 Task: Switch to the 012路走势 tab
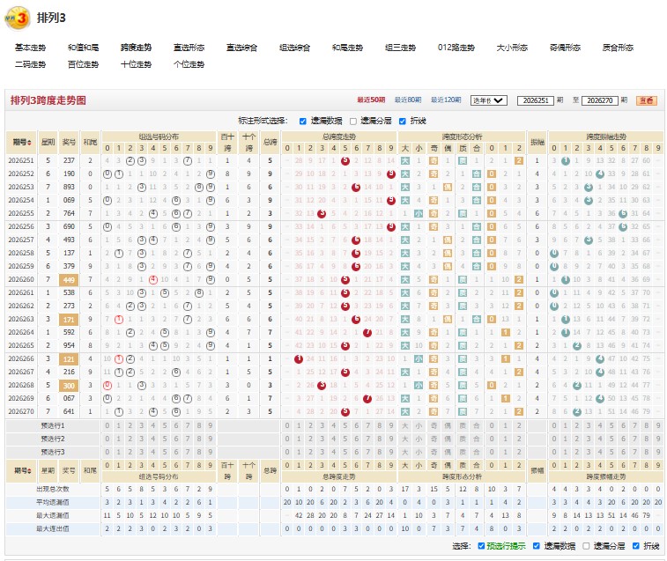tap(456, 48)
